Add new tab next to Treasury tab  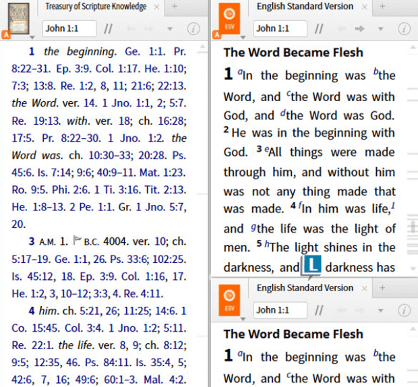pos(175,7)
